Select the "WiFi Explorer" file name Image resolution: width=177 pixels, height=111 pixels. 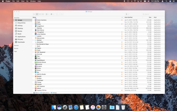[41, 86]
